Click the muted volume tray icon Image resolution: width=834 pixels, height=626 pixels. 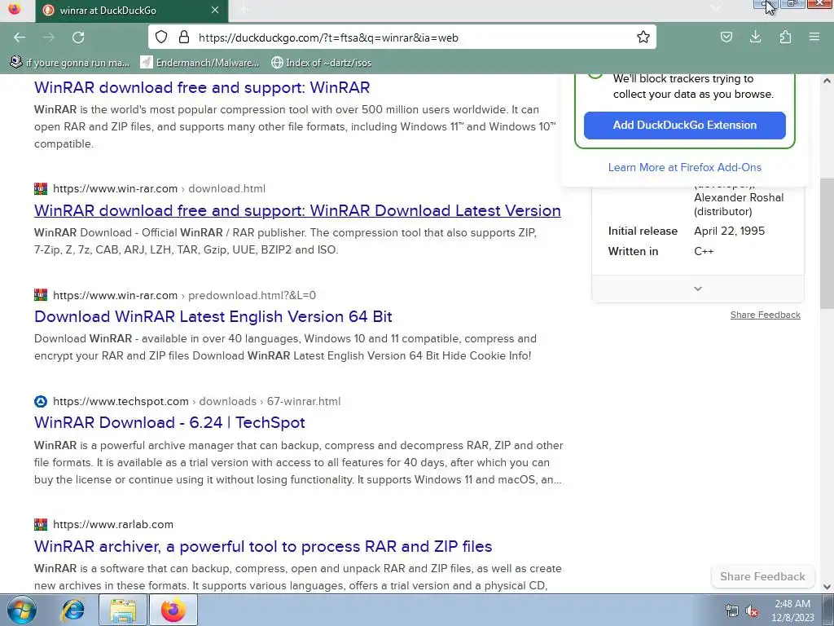(x=752, y=611)
